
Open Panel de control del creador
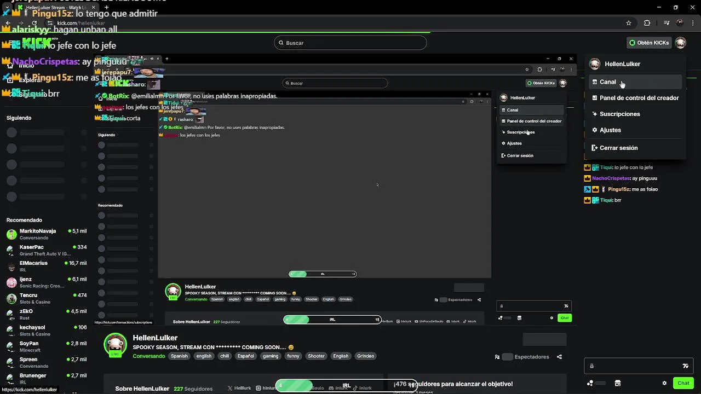635,98
